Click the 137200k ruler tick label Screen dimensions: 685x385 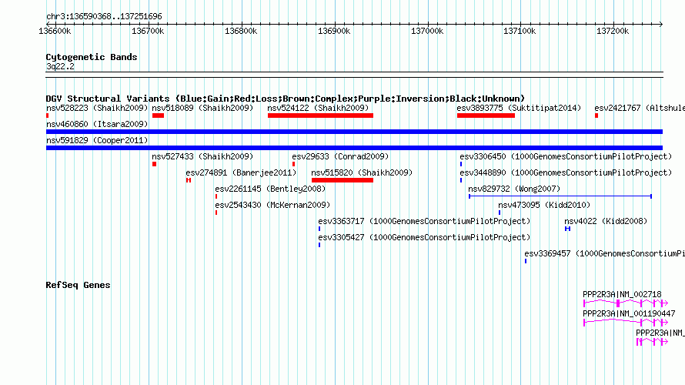tap(613, 31)
